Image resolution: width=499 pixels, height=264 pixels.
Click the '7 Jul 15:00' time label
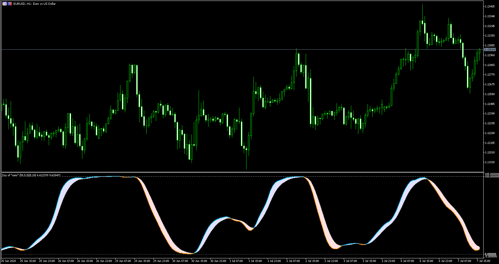[x=484, y=261]
